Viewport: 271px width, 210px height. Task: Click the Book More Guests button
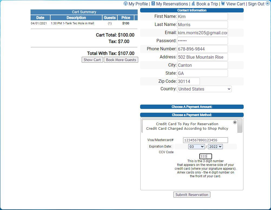(x=121, y=60)
